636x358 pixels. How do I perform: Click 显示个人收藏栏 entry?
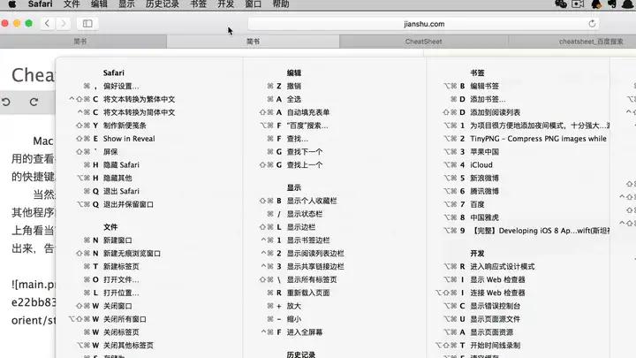pyautogui.click(x=312, y=201)
